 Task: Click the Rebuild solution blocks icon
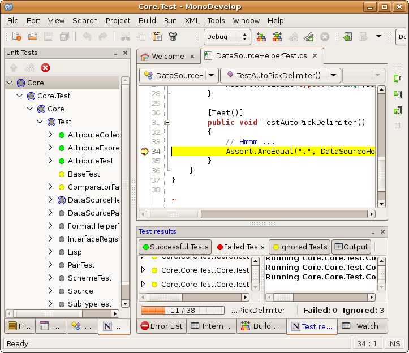[x=277, y=37]
